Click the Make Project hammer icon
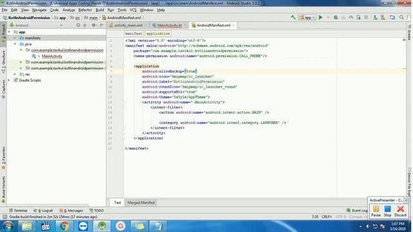 [293, 17]
